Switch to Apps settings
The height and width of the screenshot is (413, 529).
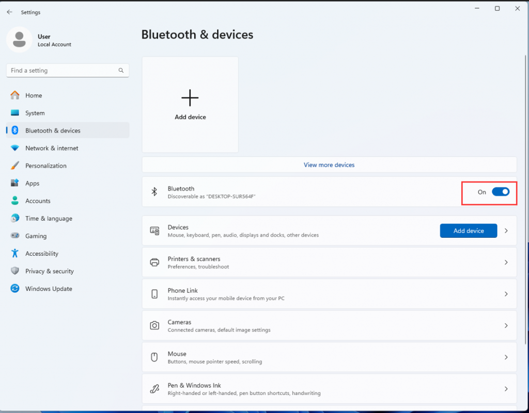(x=68, y=183)
